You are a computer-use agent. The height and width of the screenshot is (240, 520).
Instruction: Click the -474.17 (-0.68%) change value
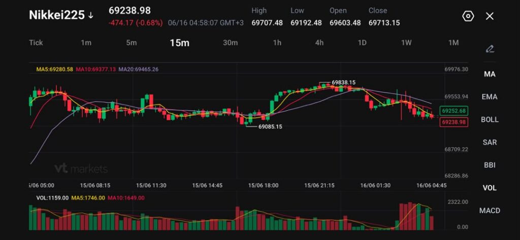136,23
